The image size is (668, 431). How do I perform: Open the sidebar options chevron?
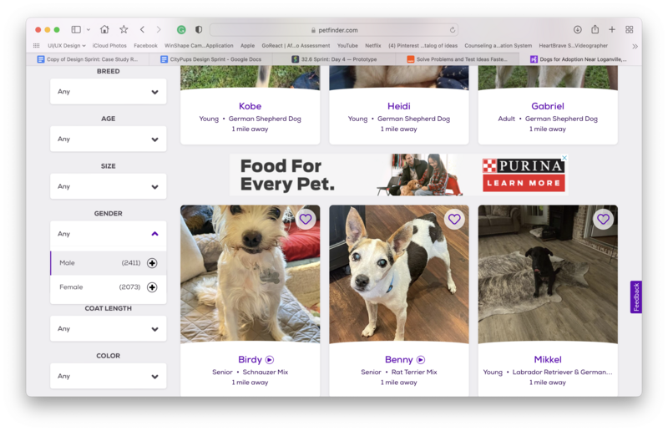coord(89,29)
